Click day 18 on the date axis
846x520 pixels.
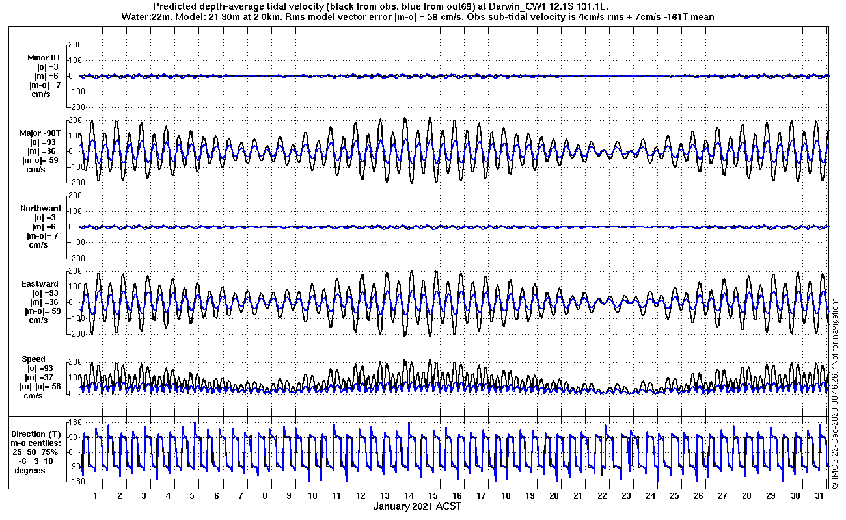click(506, 495)
